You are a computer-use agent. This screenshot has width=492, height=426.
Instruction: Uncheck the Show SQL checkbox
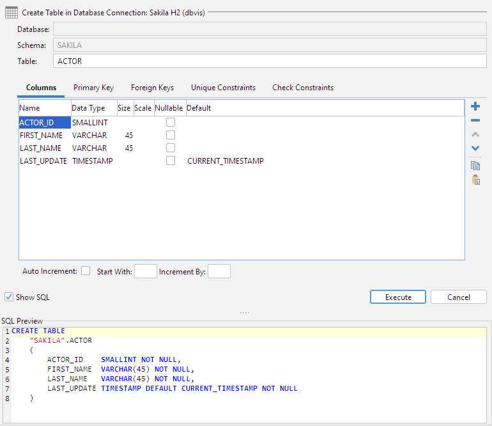(9, 297)
